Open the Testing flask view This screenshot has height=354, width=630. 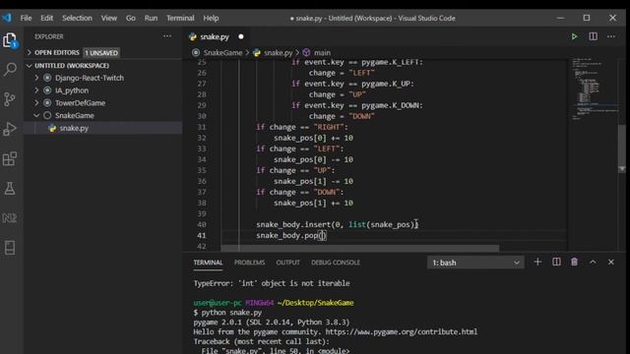[x=10, y=188]
